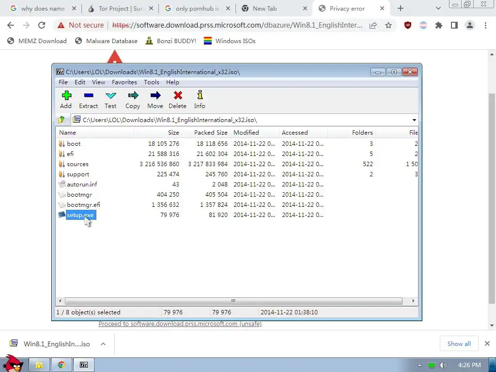Screen dimensions: 496x372
Task: Open the Chrome profile avatar
Action: [x=470, y=25]
